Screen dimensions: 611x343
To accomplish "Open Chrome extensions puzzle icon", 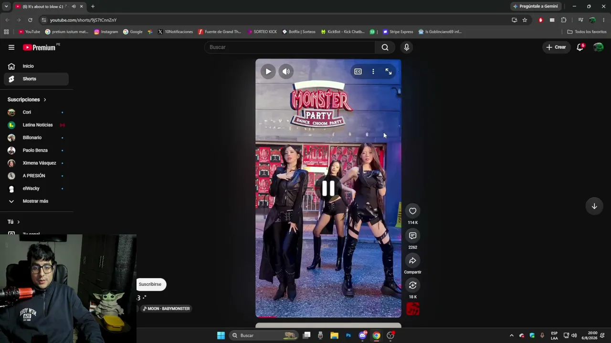I will (x=564, y=20).
